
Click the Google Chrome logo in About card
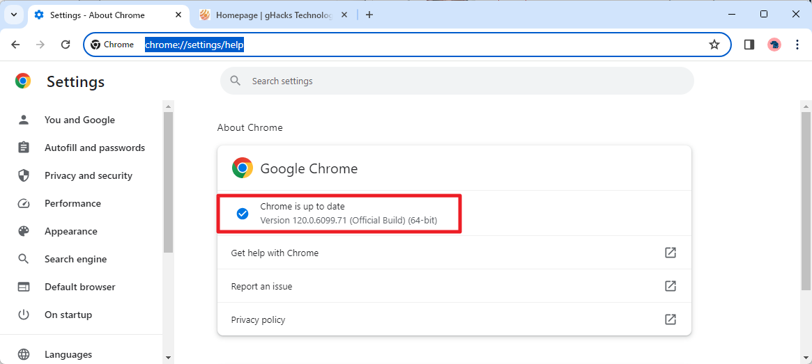pos(243,168)
